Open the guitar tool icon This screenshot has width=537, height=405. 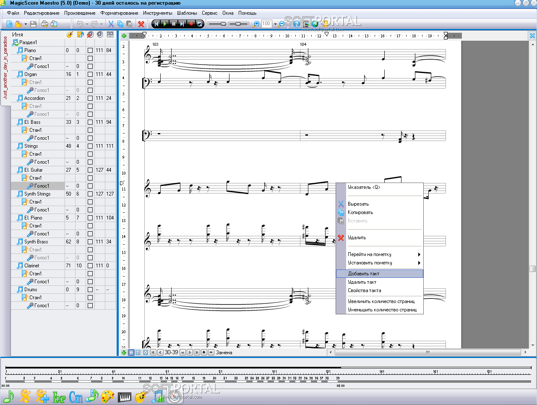(x=141, y=396)
